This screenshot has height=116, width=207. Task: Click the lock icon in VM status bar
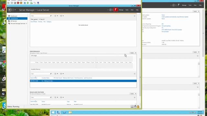[x=138, y=107]
